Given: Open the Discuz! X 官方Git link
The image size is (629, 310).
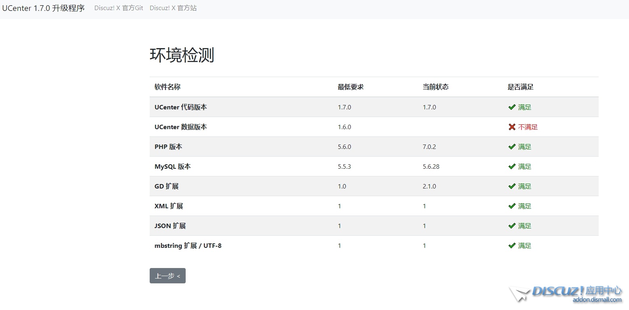Looking at the screenshot, I should [119, 8].
